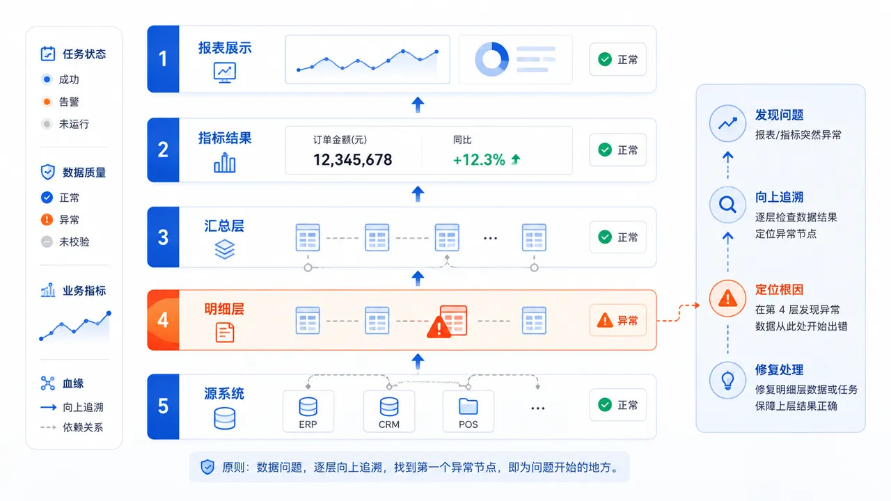This screenshot has width=891, height=501.
Task: Click the 修复处理 lightbulb icon
Action: pyautogui.click(x=727, y=380)
